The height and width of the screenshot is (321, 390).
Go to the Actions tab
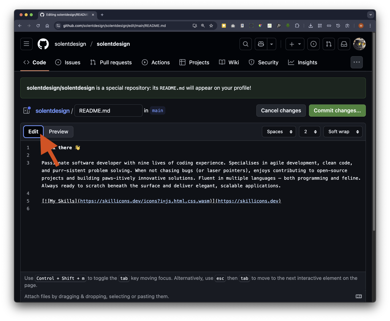[156, 63]
